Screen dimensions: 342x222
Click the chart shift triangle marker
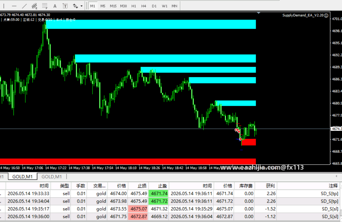259,13
